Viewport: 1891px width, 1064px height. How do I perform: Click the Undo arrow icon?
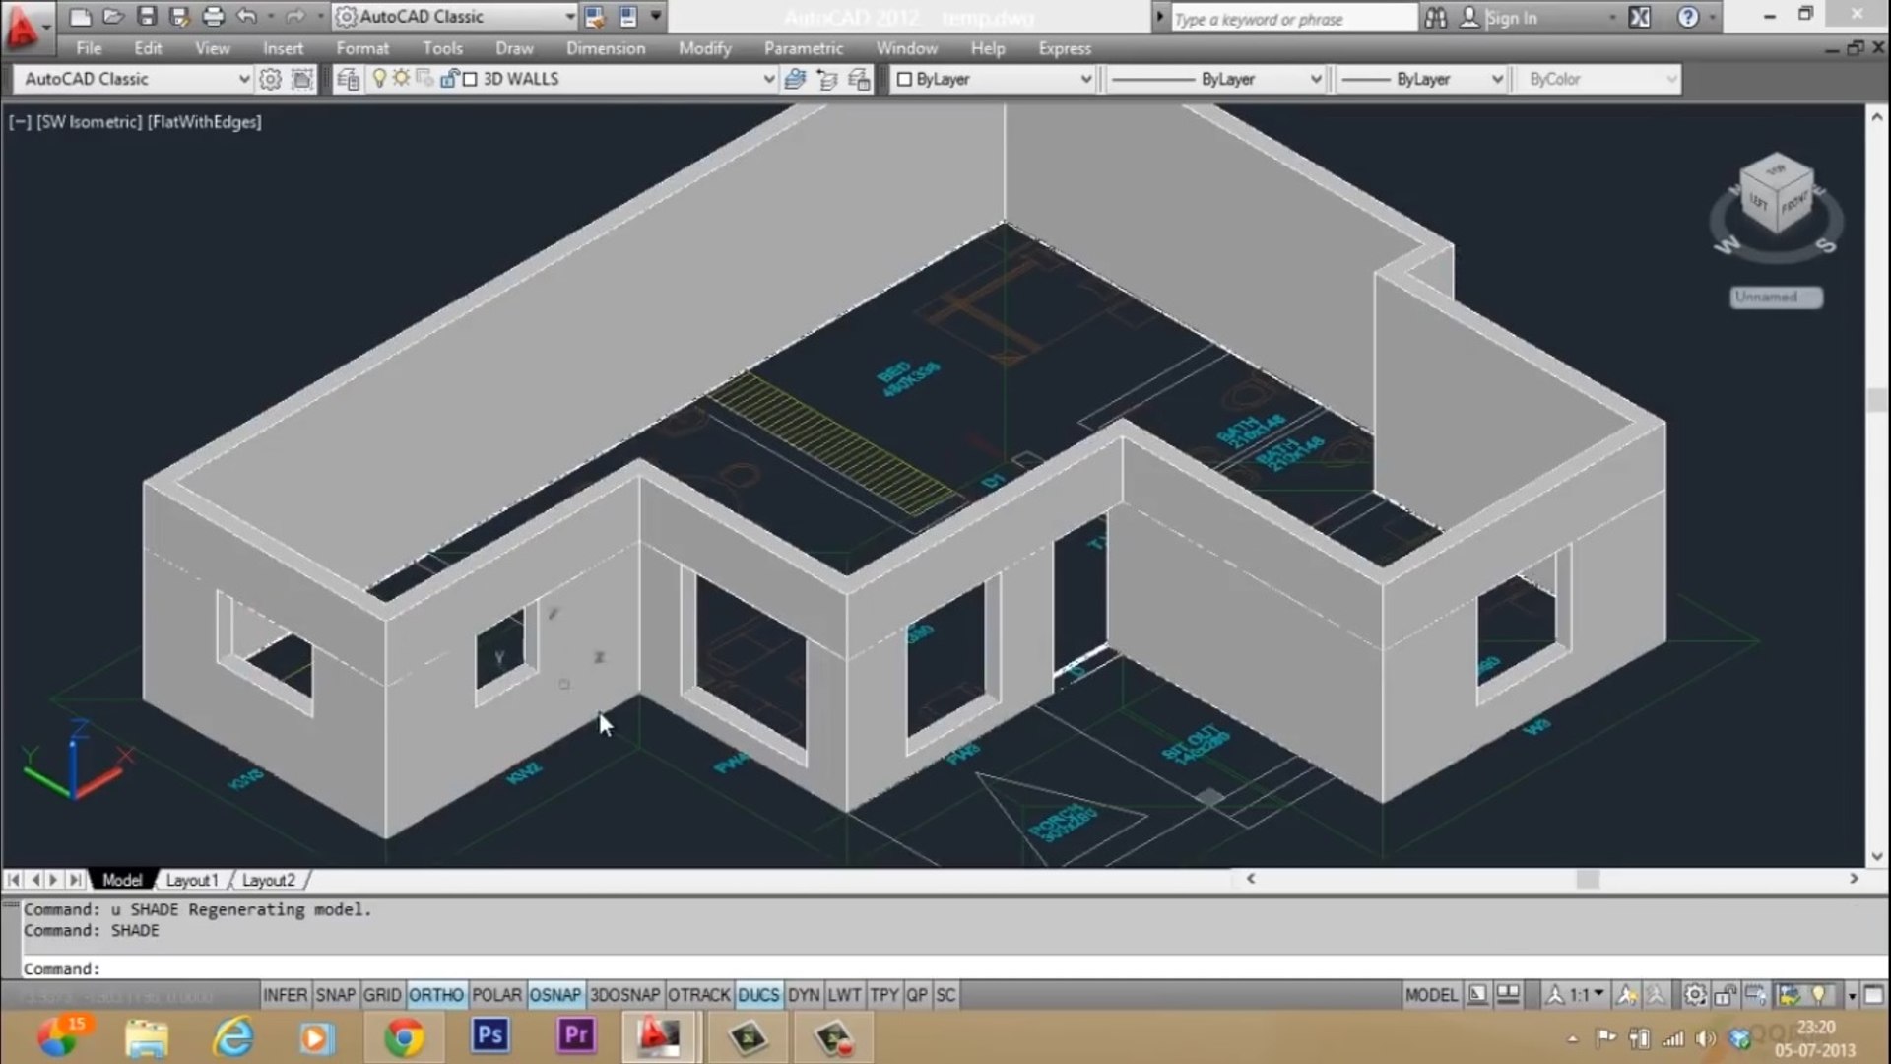click(246, 17)
